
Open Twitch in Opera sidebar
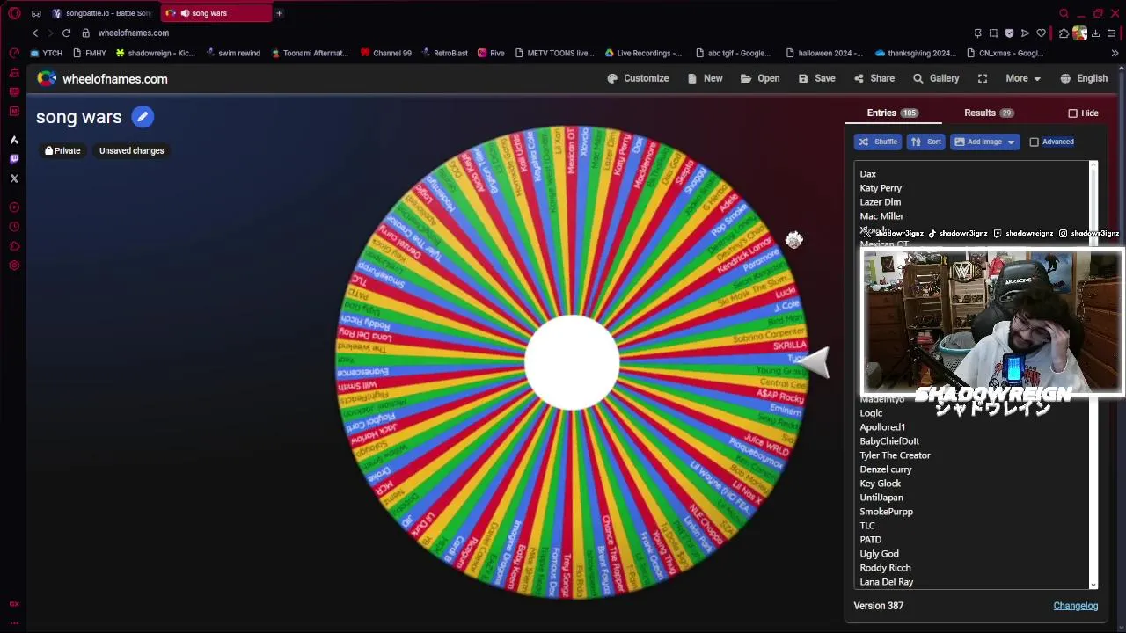pyautogui.click(x=14, y=159)
